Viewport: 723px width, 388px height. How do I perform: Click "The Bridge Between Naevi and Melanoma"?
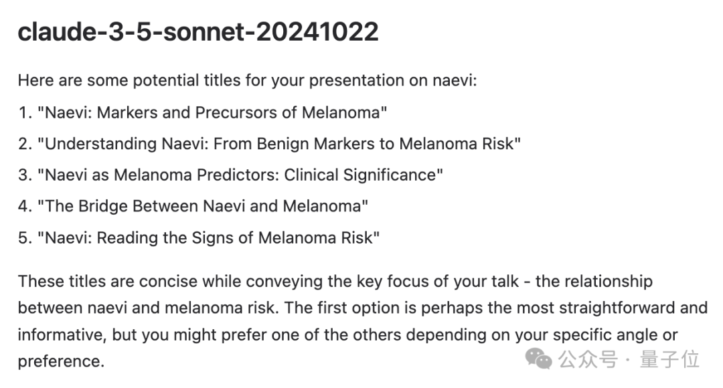pos(203,206)
